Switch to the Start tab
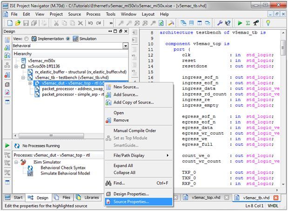Viewport: 288px width, 211px height. pos(14,197)
